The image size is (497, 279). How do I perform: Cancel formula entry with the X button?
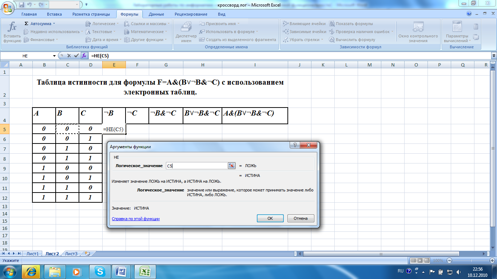point(68,56)
